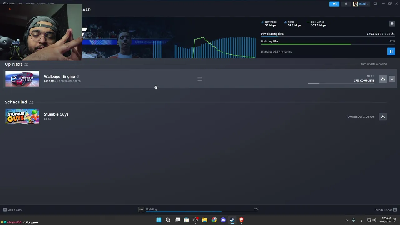Select the Wallpaper Engine title

click(59, 76)
